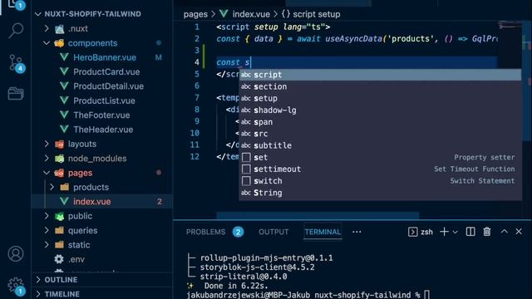Choose the set Property setter snippet
This screenshot has width=532, height=299.
(x=380, y=157)
